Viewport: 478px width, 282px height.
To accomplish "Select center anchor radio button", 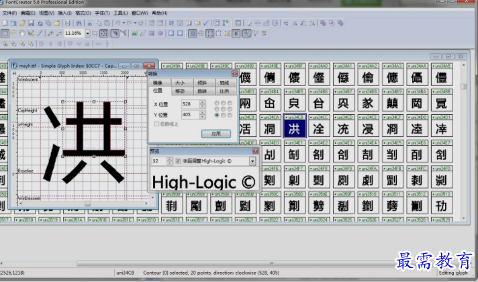I will click(x=223, y=109).
